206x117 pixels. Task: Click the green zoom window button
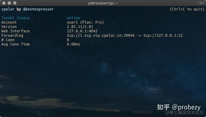click(x=15, y=3)
